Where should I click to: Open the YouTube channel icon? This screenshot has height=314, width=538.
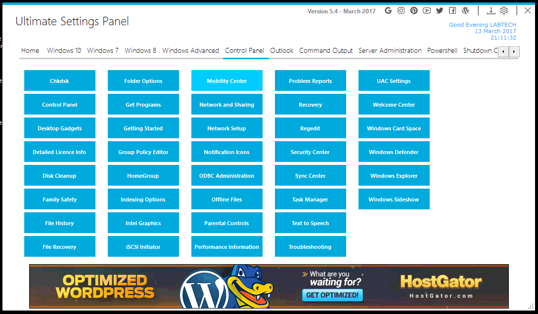pos(427,10)
